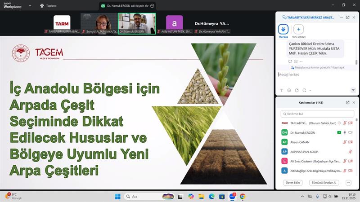Send the chat message with arrow icon
360x202 pixels.
click(x=353, y=90)
